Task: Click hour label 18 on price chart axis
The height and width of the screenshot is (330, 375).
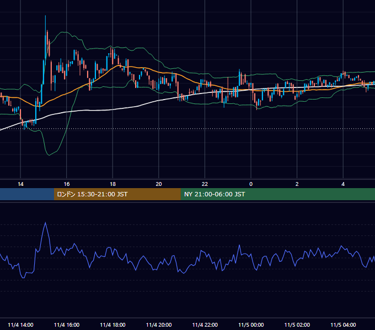Action: point(113,184)
